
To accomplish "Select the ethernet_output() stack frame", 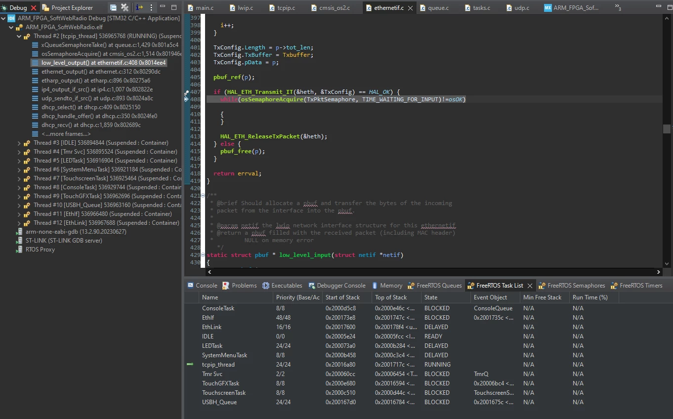I will point(101,72).
